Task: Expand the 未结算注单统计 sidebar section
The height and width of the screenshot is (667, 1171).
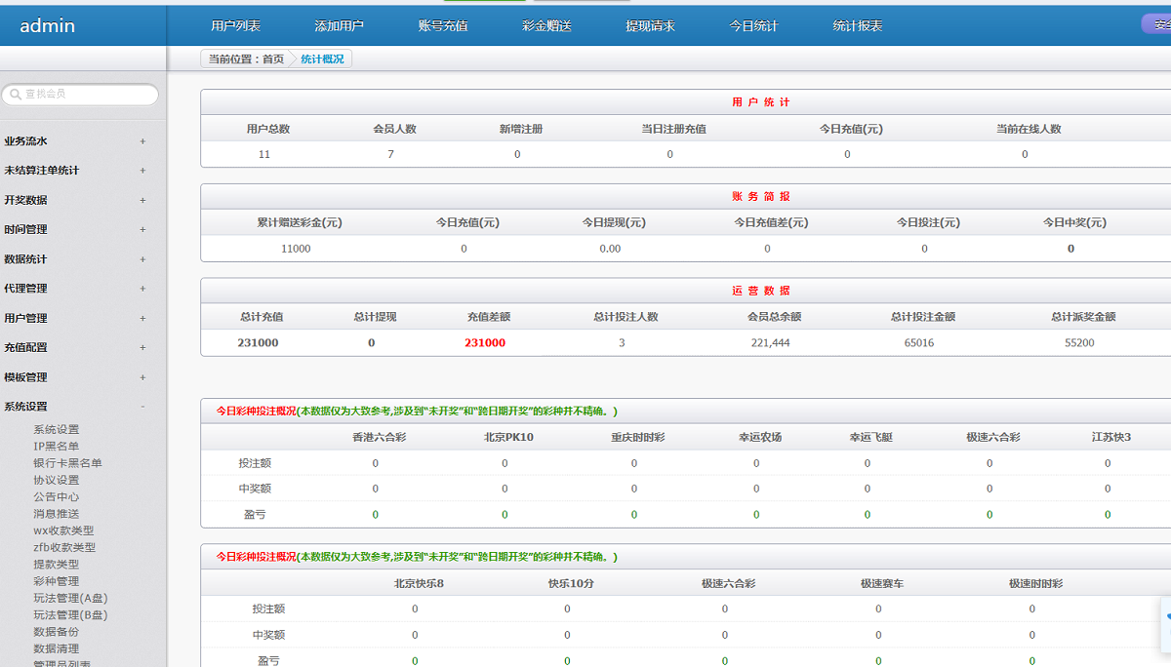Action: 142,171
